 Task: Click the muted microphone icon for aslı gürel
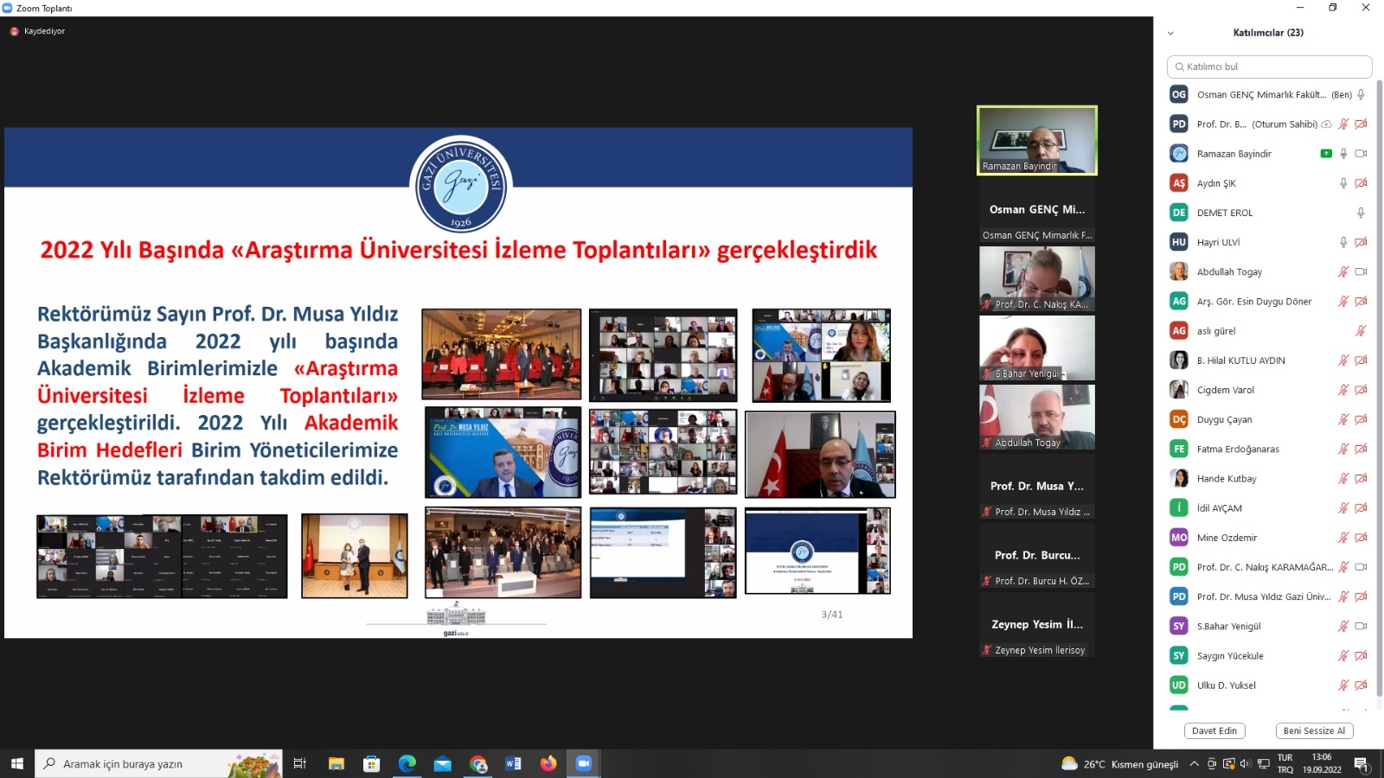[1361, 331]
